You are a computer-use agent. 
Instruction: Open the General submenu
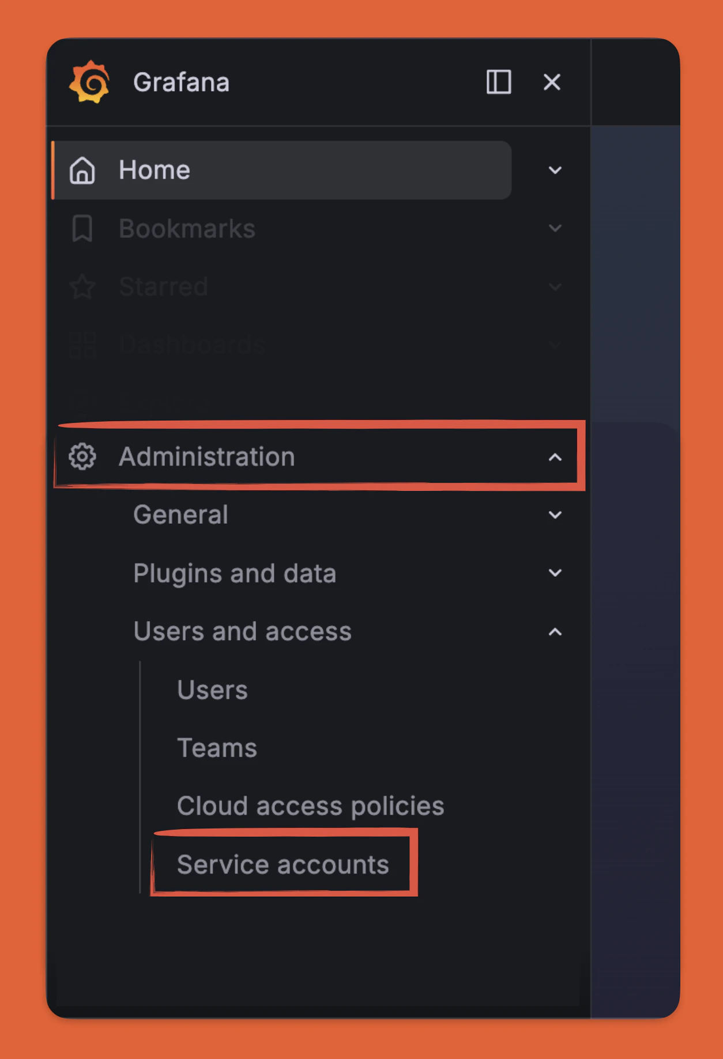[x=180, y=515]
